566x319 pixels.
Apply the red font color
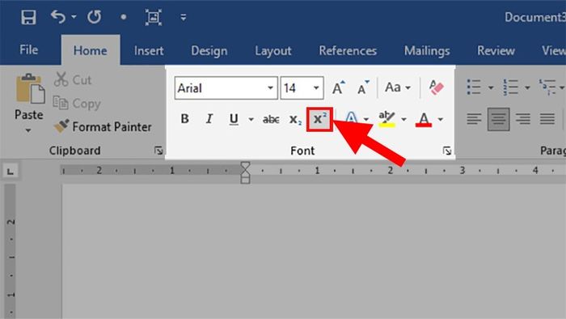pos(424,119)
